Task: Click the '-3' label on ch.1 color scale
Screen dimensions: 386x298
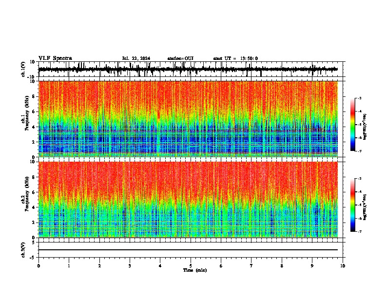Action: click(x=360, y=98)
